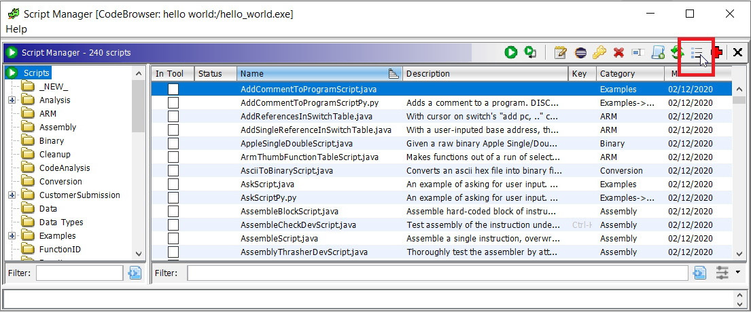
Task: Assign key binding using the key icon
Action: [x=599, y=52]
